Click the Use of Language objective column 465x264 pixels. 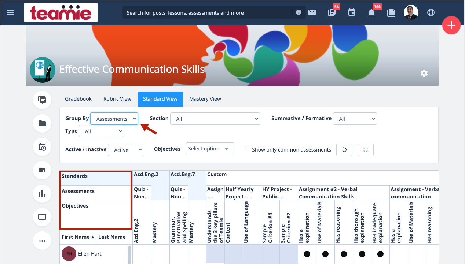tap(252, 222)
